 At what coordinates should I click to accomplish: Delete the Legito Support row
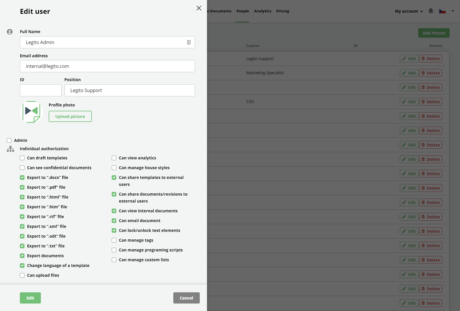(x=431, y=59)
